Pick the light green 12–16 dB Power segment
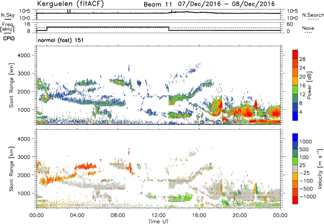Image resolution: width=324 pixels, height=224 pixels. click(295, 90)
